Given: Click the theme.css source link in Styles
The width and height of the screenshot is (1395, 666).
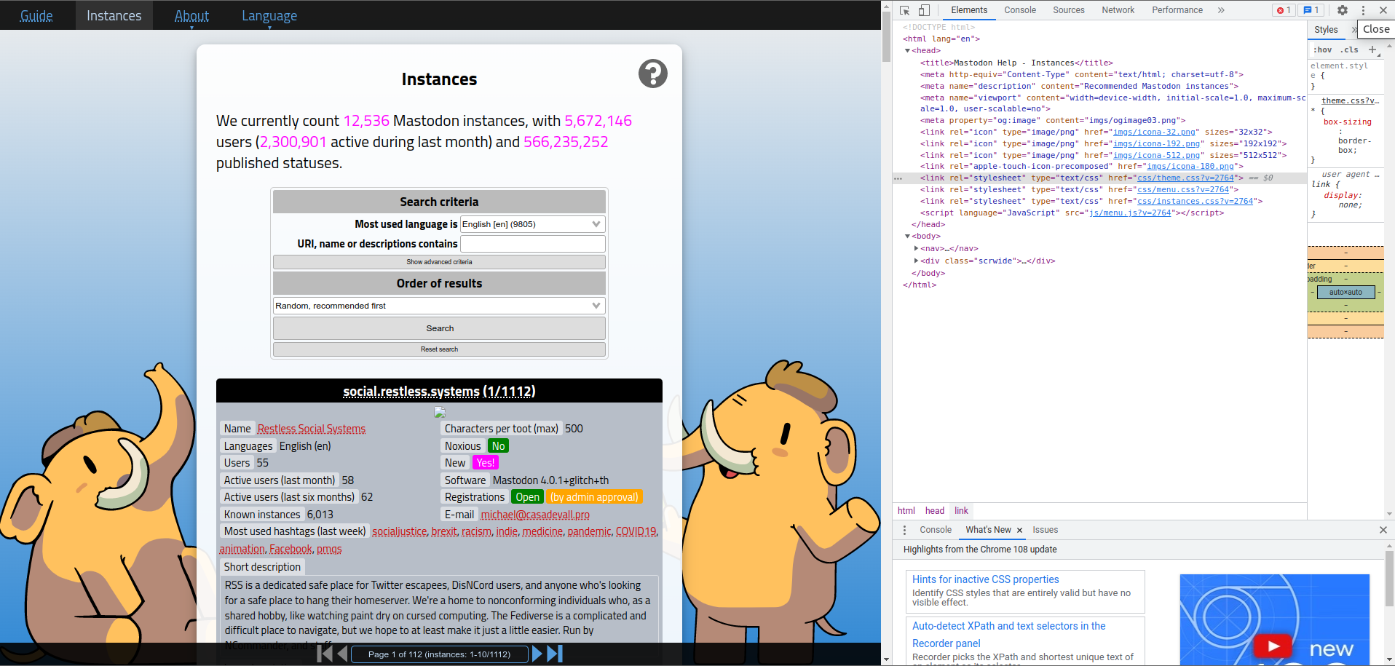Looking at the screenshot, I should point(1350,100).
